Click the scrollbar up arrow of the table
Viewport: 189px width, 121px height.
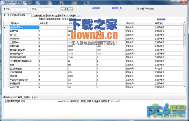point(184,23)
